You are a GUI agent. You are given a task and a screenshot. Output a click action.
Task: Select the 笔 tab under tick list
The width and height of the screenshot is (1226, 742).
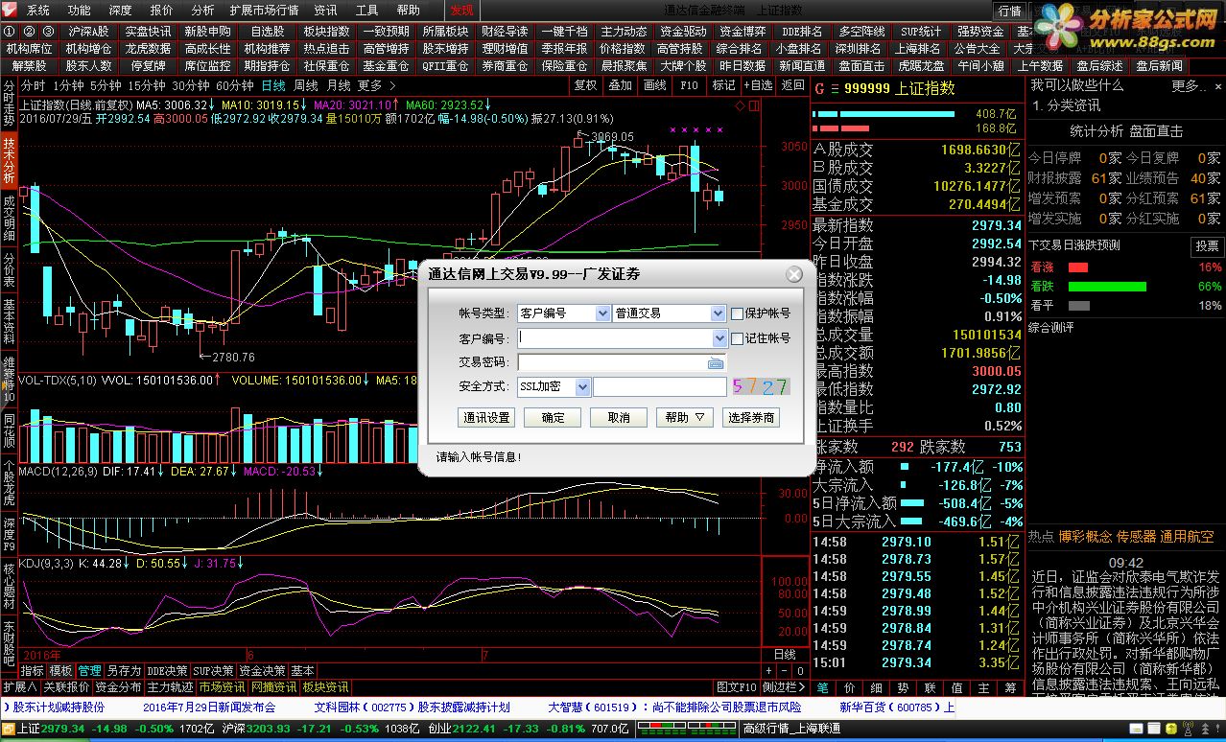coord(823,687)
